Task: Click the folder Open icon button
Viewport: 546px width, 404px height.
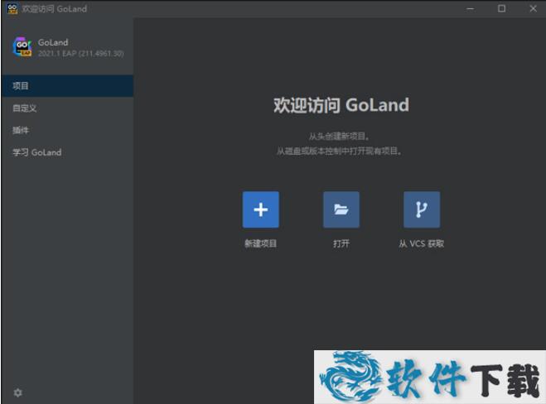Action: pyautogui.click(x=341, y=209)
